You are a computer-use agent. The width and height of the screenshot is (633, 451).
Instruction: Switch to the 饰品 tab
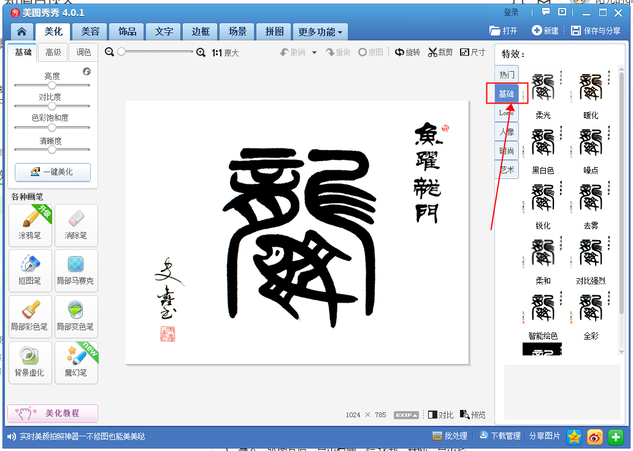(x=127, y=31)
